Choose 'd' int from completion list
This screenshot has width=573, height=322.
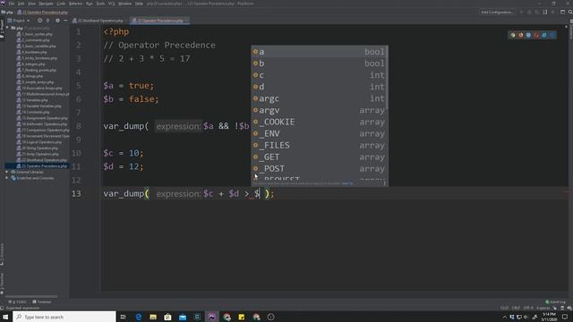point(319,87)
